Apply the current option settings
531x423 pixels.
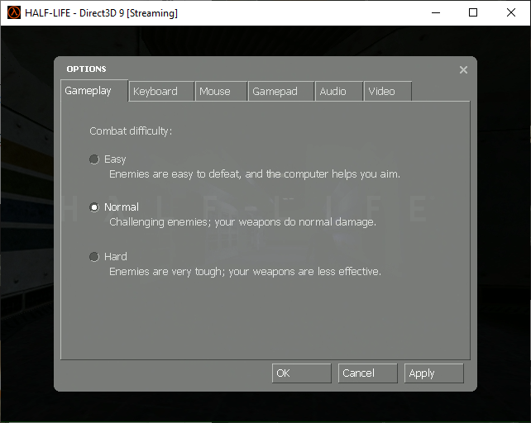coord(433,373)
